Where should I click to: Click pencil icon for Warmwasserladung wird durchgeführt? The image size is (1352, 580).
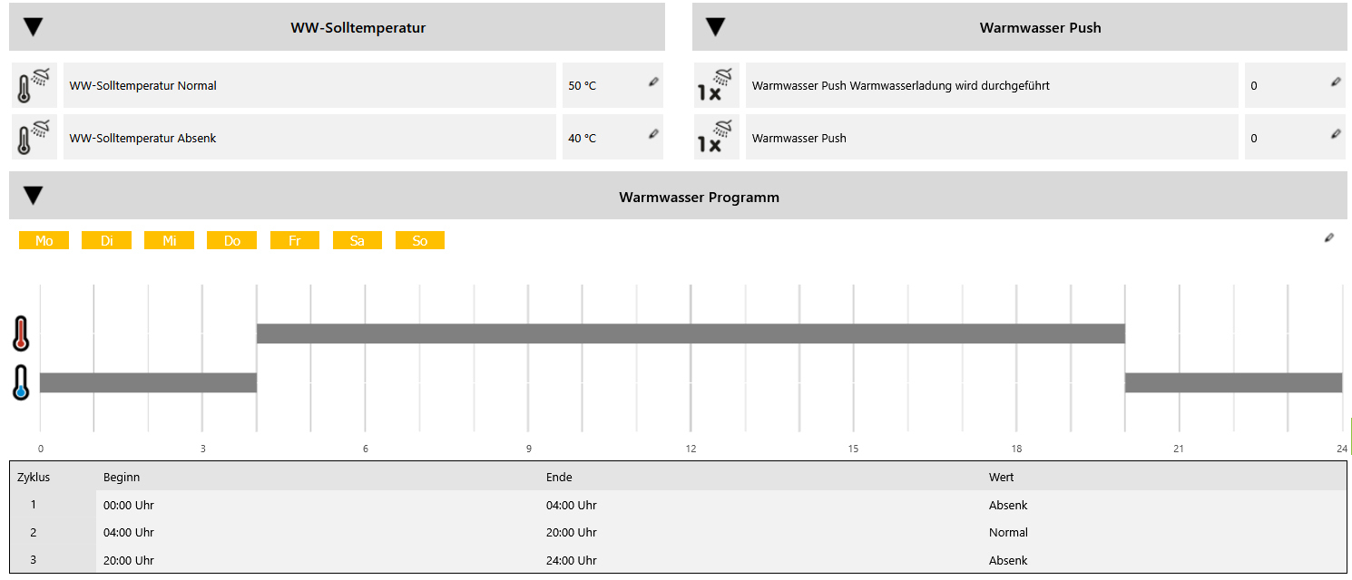[1336, 82]
